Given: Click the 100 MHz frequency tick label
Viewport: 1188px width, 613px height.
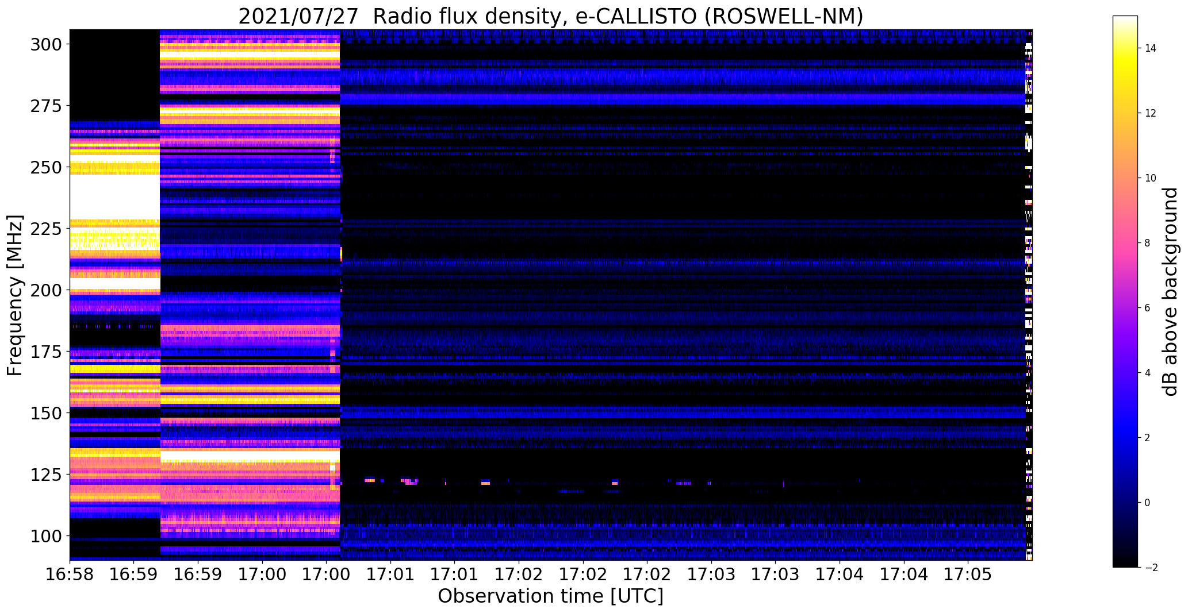Looking at the screenshot, I should click(47, 536).
